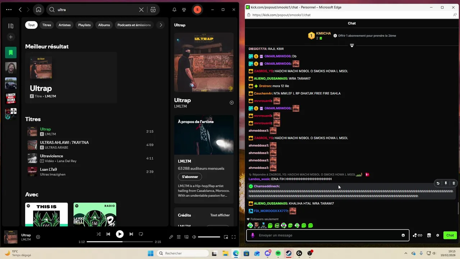Click the Envoyer un message chat field
This screenshot has height=259, width=460.
pos(328,235)
